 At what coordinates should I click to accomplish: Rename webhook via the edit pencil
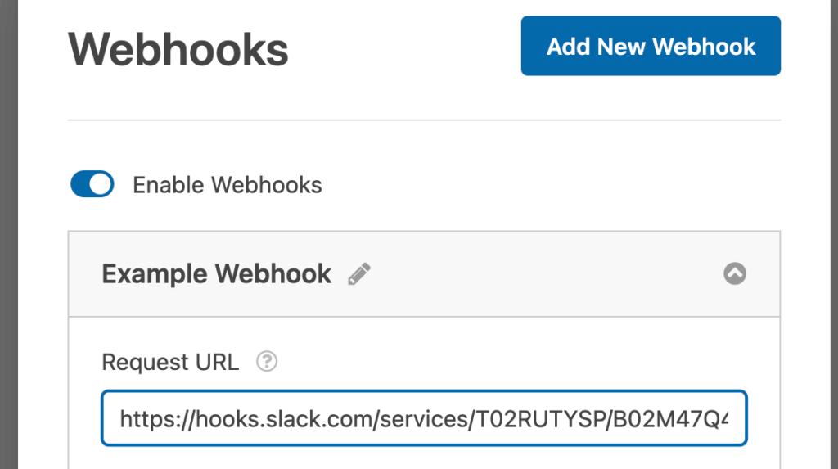point(359,274)
